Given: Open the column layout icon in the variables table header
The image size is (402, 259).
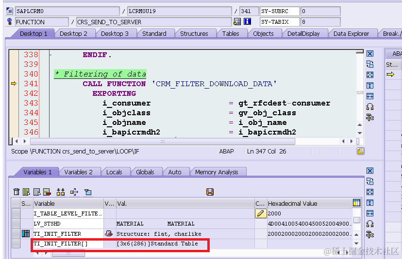Looking at the screenshot, I should click(x=357, y=203).
